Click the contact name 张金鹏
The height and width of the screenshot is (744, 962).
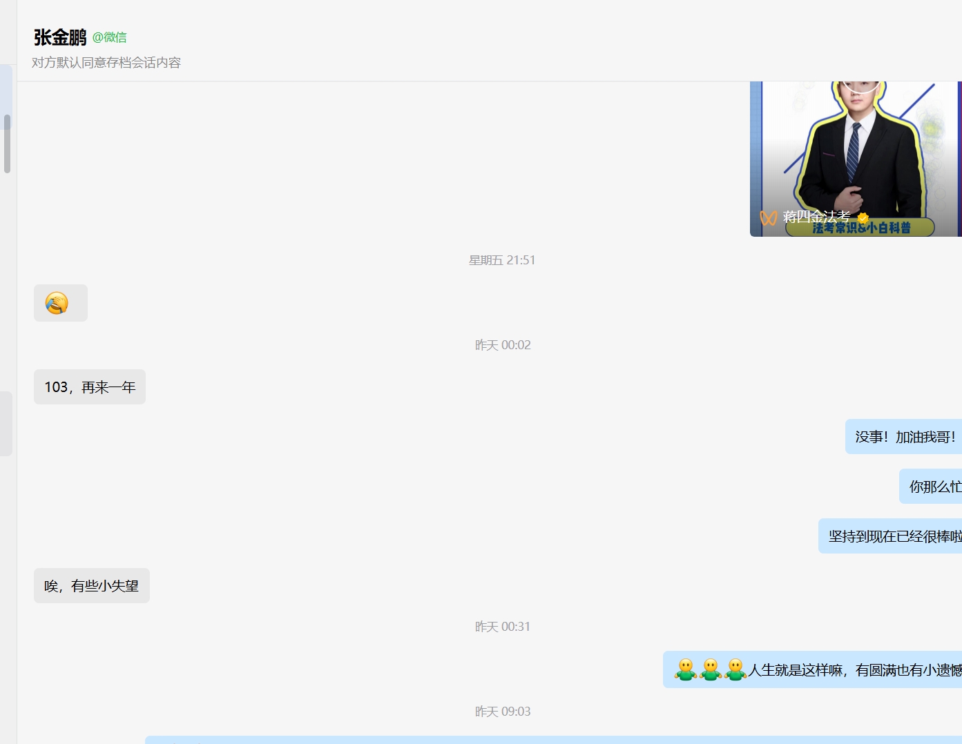60,37
